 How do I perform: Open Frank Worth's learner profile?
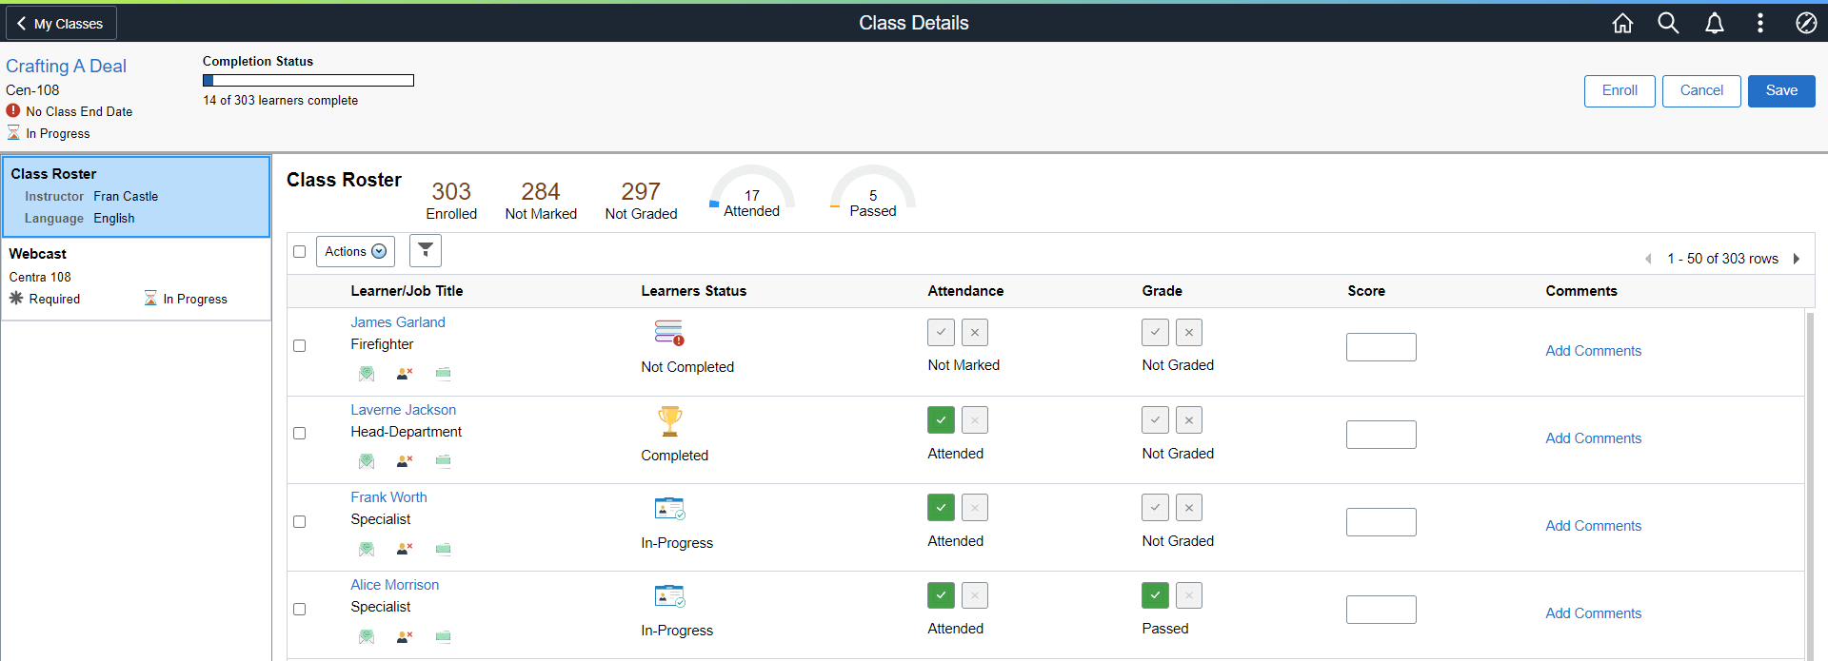click(388, 497)
